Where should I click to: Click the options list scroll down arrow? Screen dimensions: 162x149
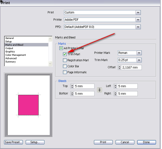click(x=50, y=64)
